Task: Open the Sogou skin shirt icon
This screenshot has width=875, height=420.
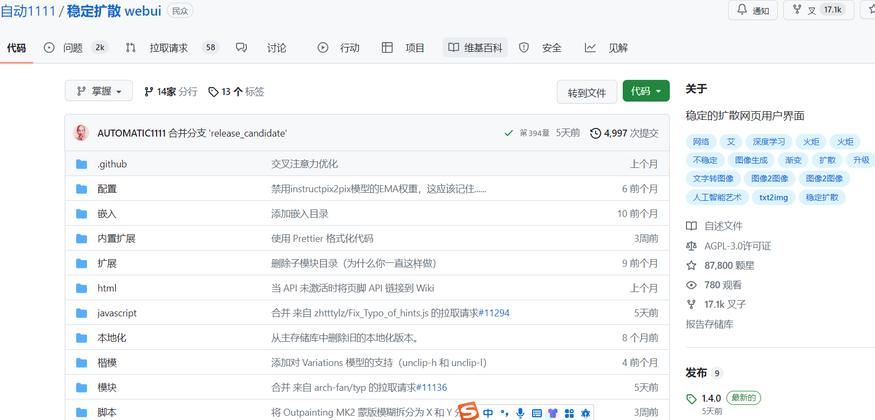Action: (x=553, y=413)
